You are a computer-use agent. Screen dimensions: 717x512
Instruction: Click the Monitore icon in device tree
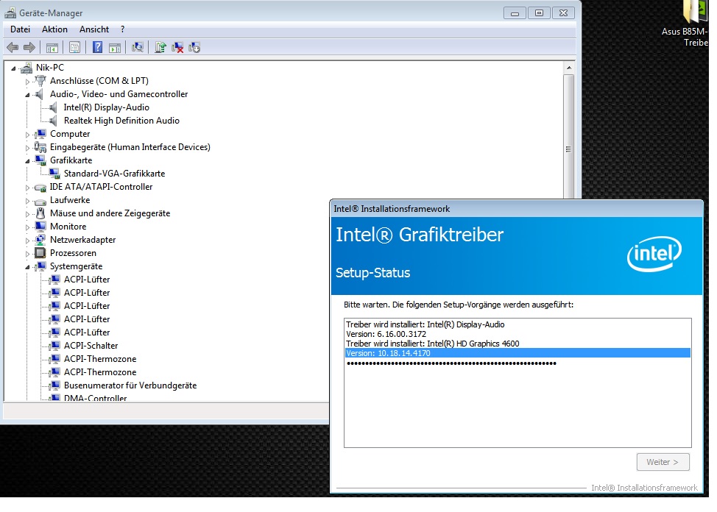click(40, 227)
